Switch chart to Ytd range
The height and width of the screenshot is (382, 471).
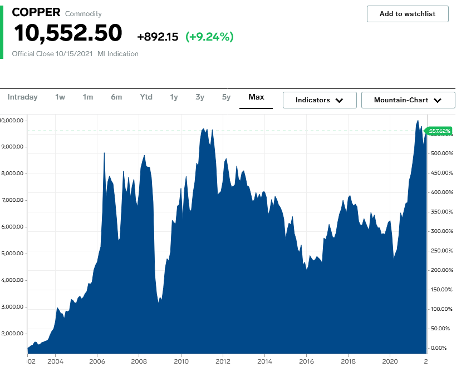pos(146,97)
